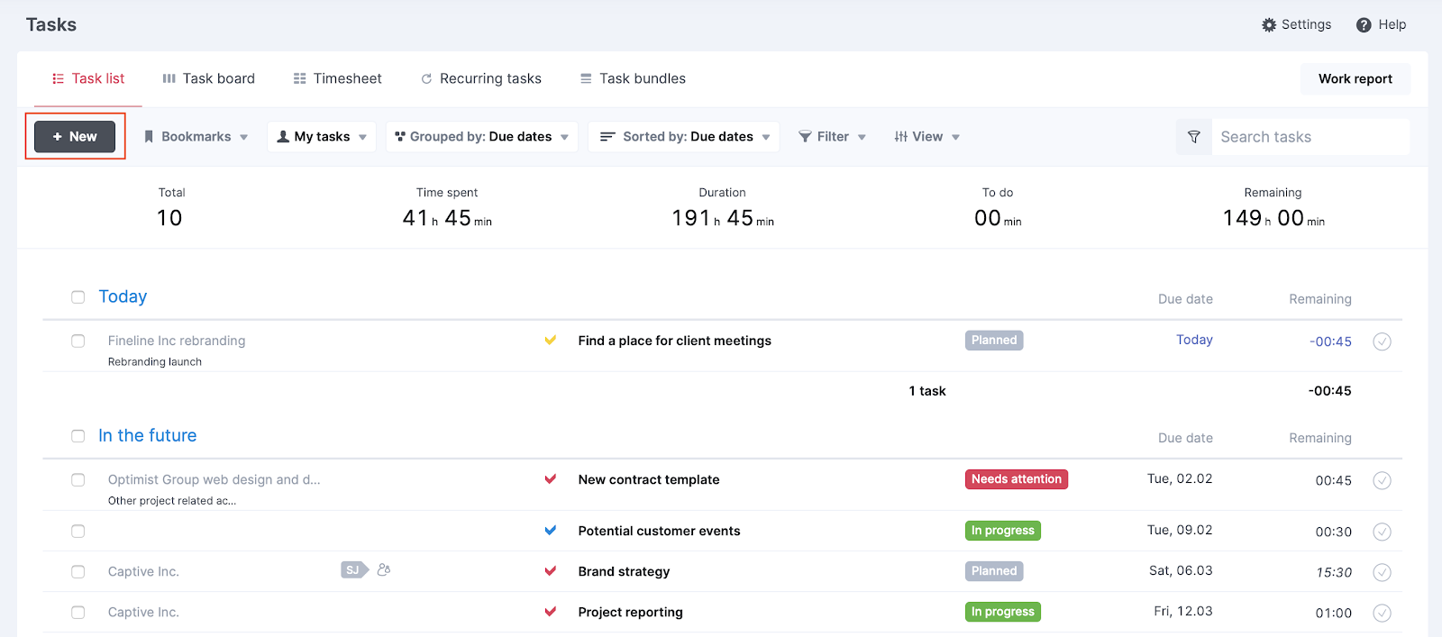Click red priority check on Brand strategy
The image size is (1442, 637).
(551, 571)
